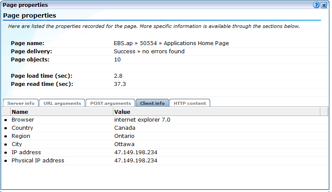
Task: Switch to the Server info tab
Action: [21, 103]
